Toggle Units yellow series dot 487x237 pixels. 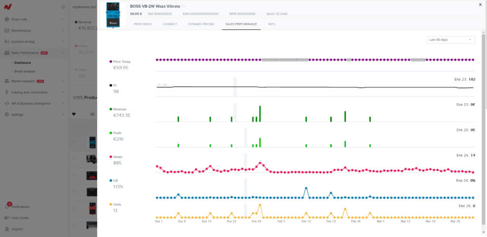click(111, 204)
